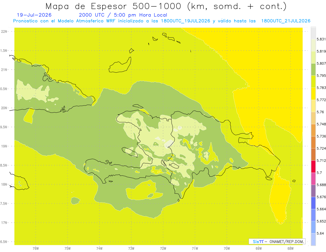Click the colorbar value '5.688'
The width and height of the screenshot is (326, 252).
(x=321, y=185)
